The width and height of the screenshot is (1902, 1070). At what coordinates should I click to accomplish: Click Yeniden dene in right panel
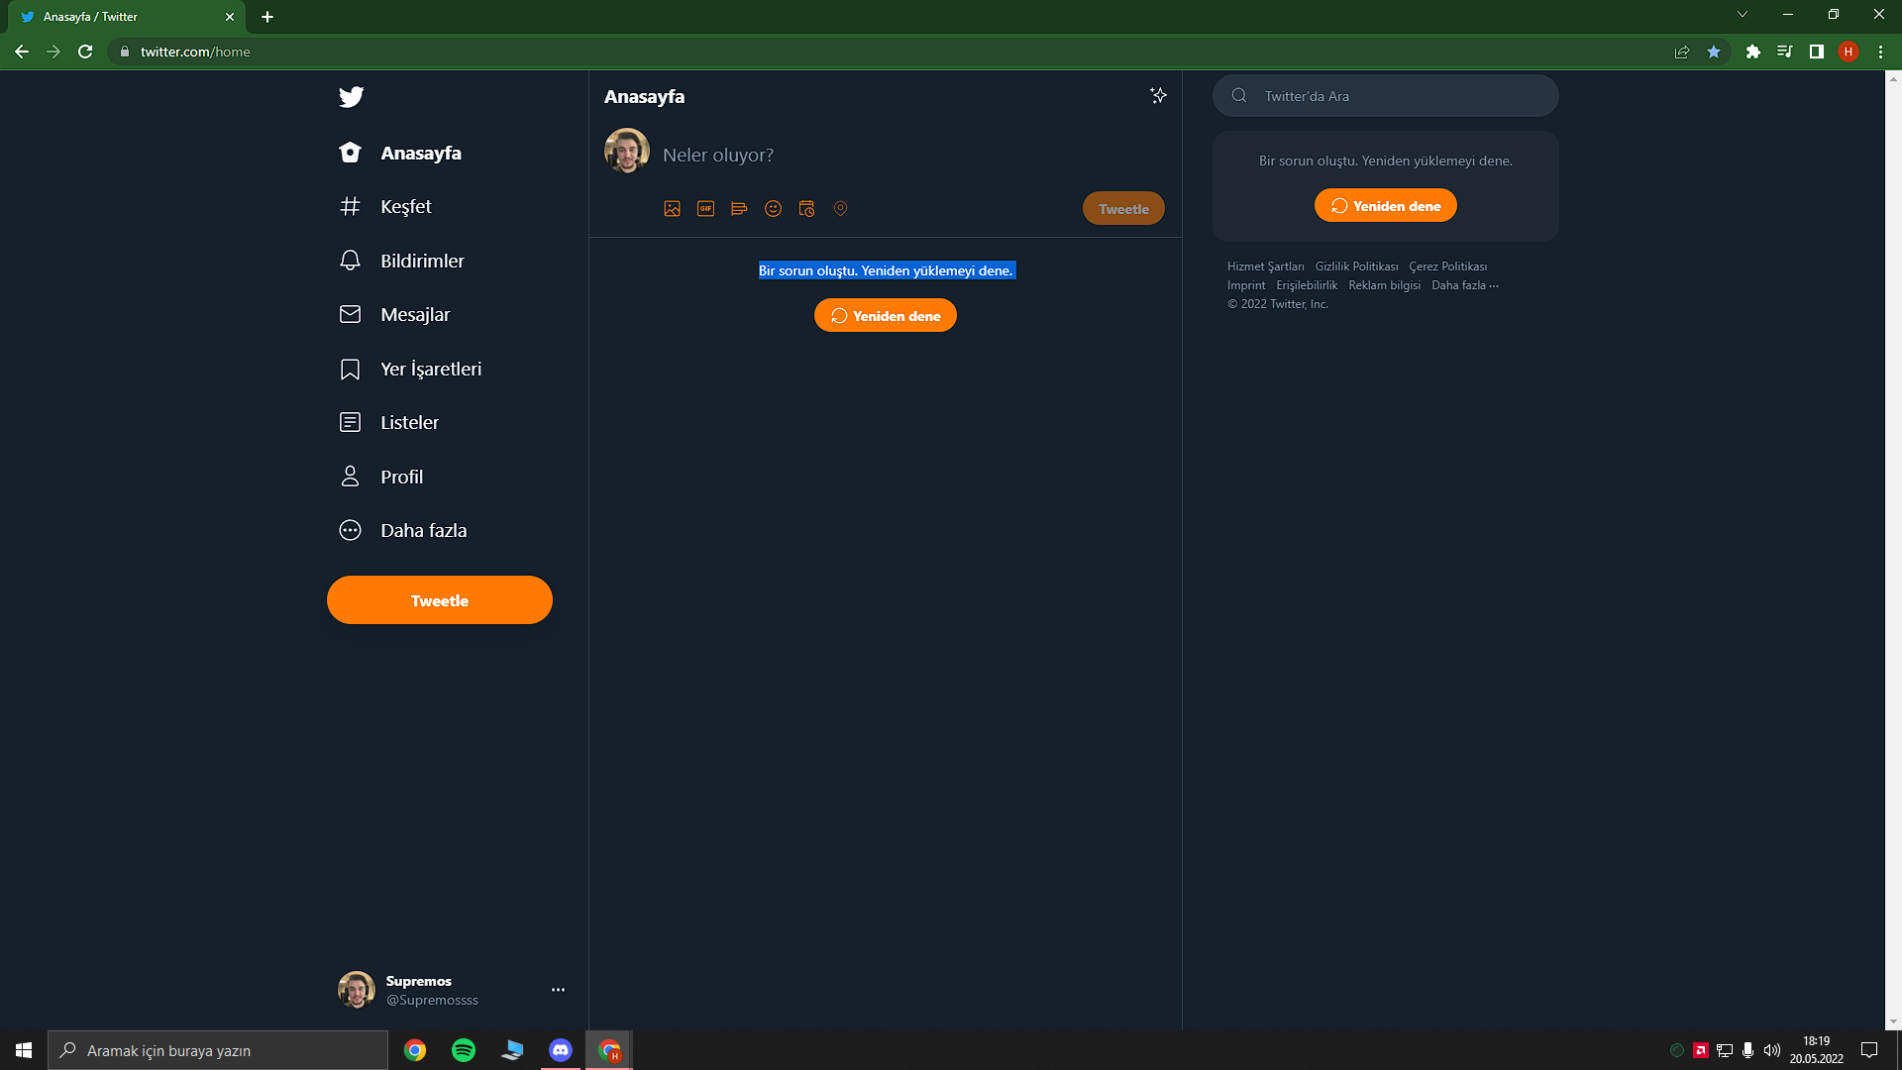click(1385, 205)
